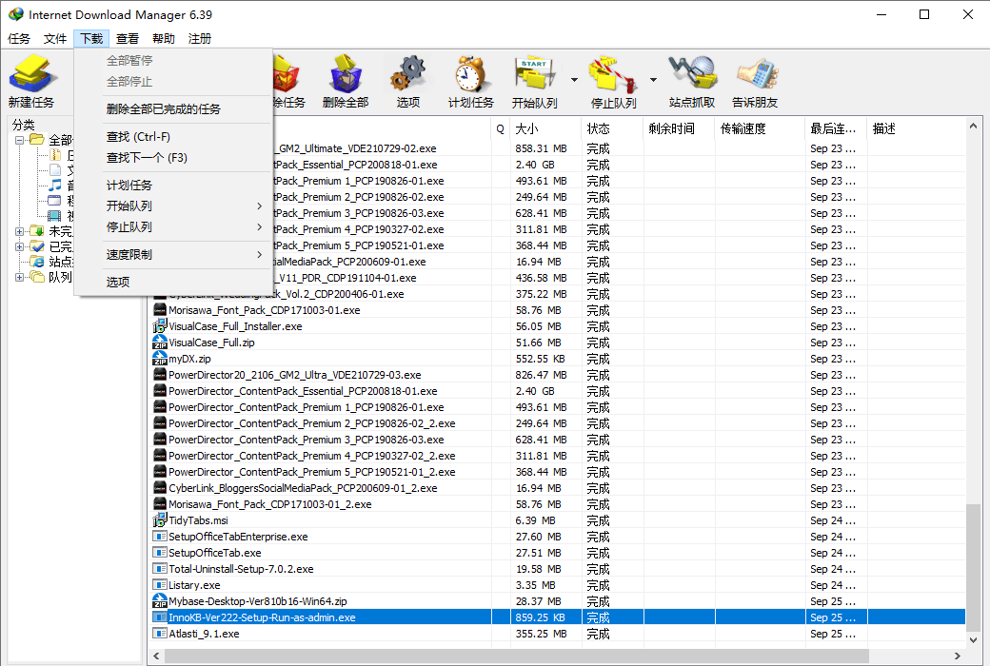Click the 355.25 MB size cell

[x=541, y=633]
